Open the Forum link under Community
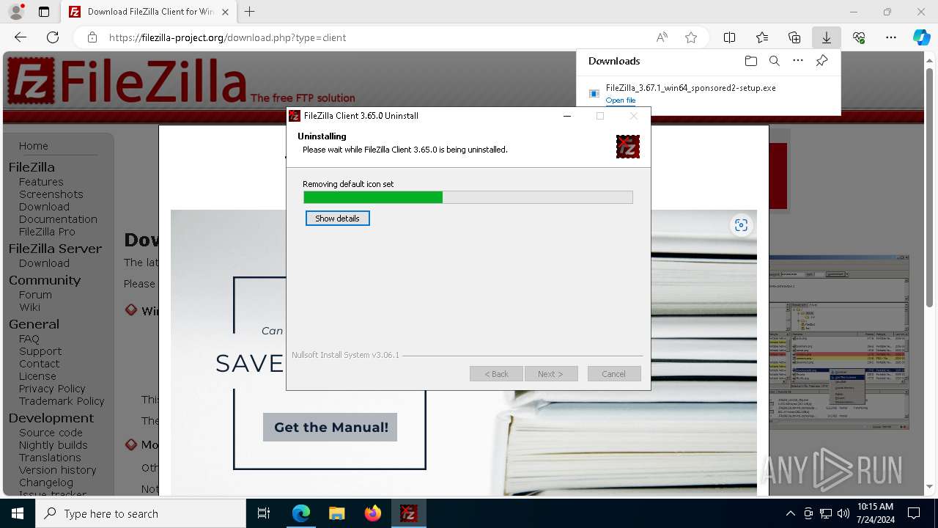The width and height of the screenshot is (938, 528). 35,295
